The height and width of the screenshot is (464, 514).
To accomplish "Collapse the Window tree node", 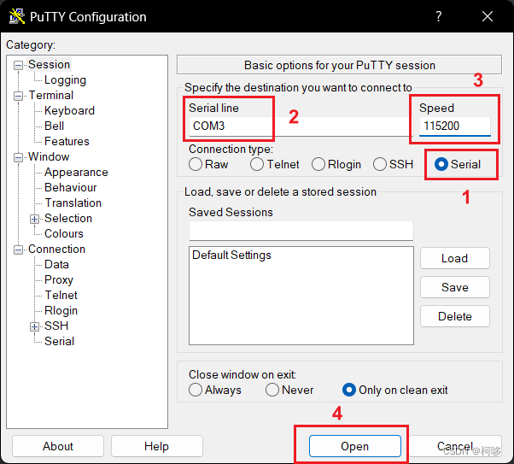I will 18,157.
